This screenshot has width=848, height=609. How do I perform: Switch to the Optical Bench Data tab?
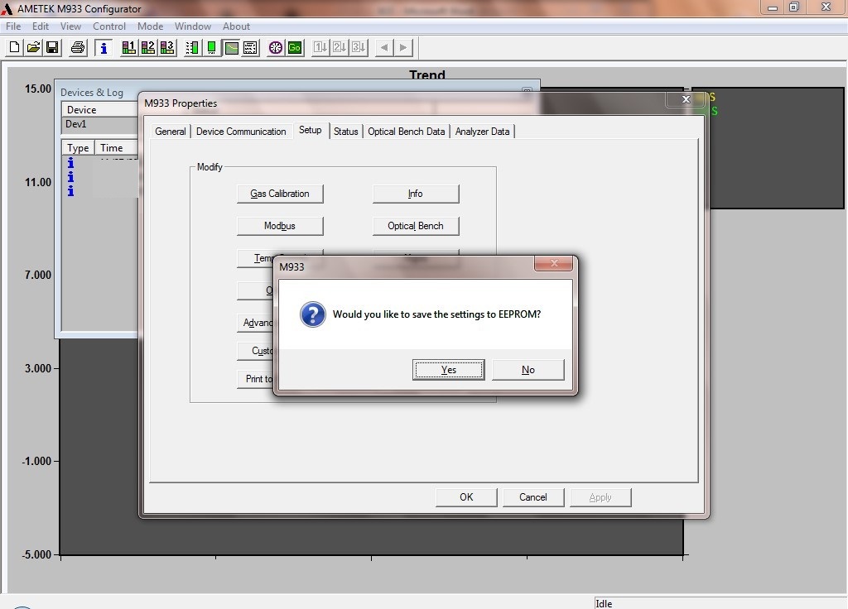[407, 131]
